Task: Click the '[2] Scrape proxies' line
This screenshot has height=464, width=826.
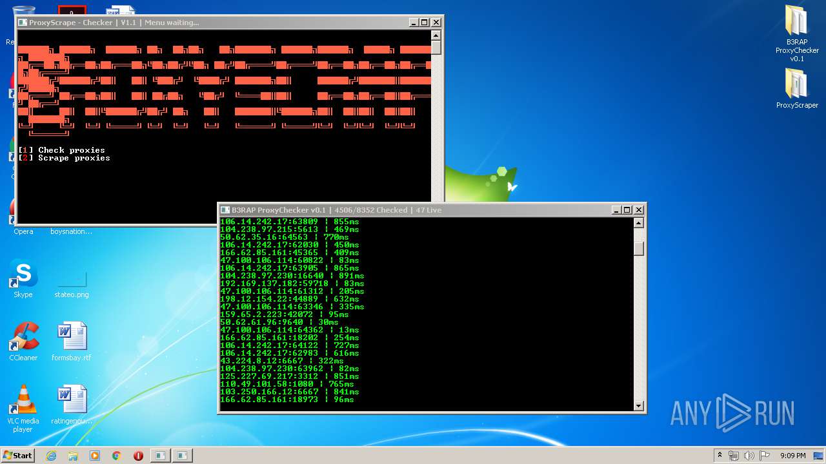Action: [x=65, y=158]
